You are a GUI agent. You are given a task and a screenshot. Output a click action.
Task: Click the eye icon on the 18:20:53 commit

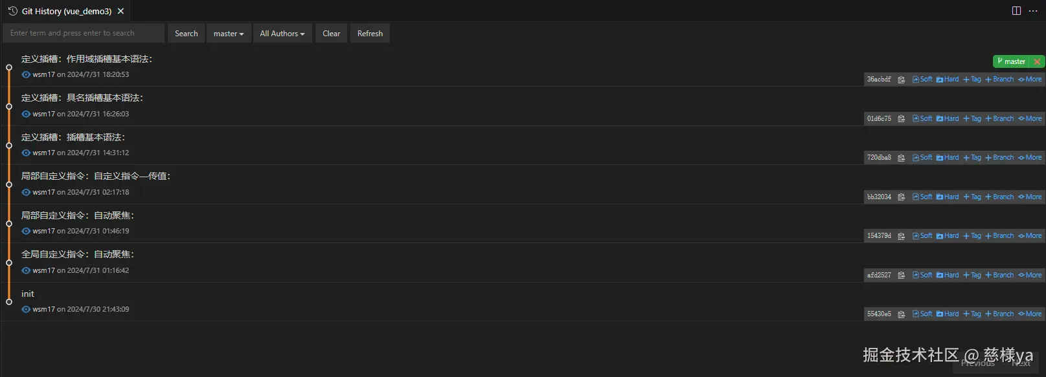(26, 75)
